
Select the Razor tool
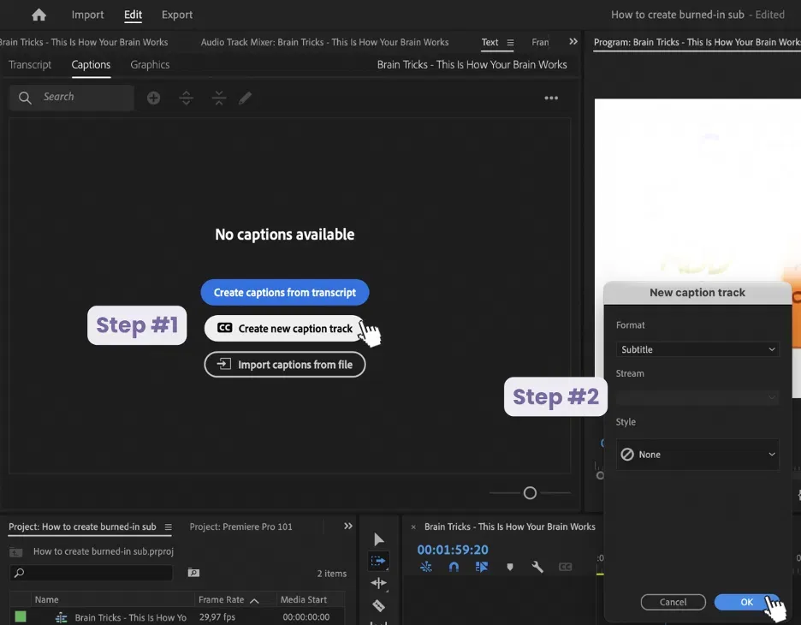point(378,605)
